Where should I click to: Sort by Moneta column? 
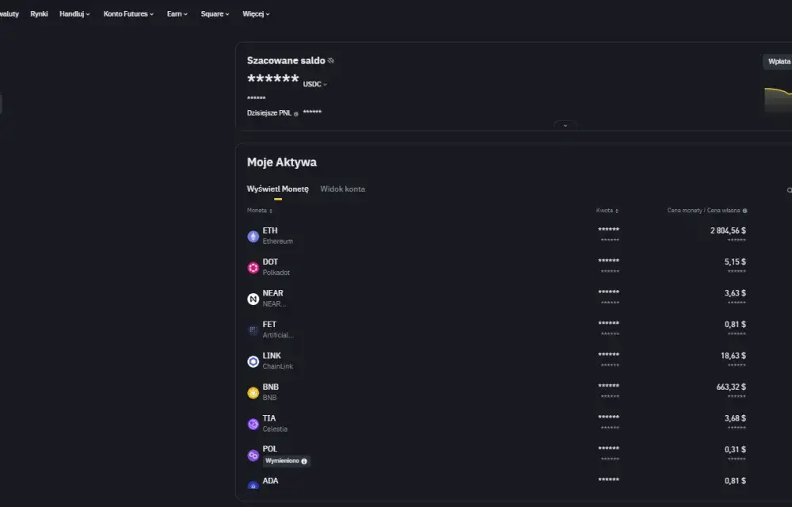pos(260,211)
